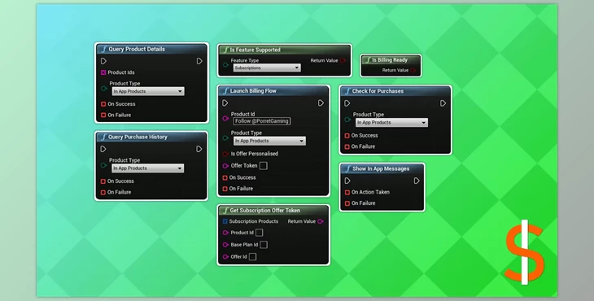This screenshot has width=594, height=301.
Task: Click the Offer Id text box
Action: click(x=253, y=257)
